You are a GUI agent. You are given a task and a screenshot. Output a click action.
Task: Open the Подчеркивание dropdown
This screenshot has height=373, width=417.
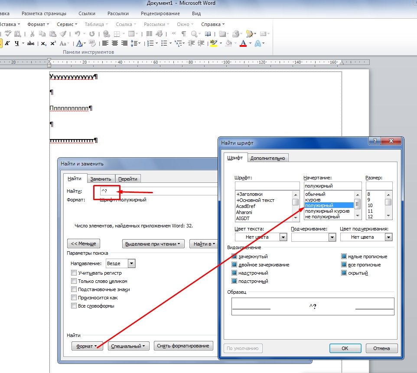[x=332, y=237]
